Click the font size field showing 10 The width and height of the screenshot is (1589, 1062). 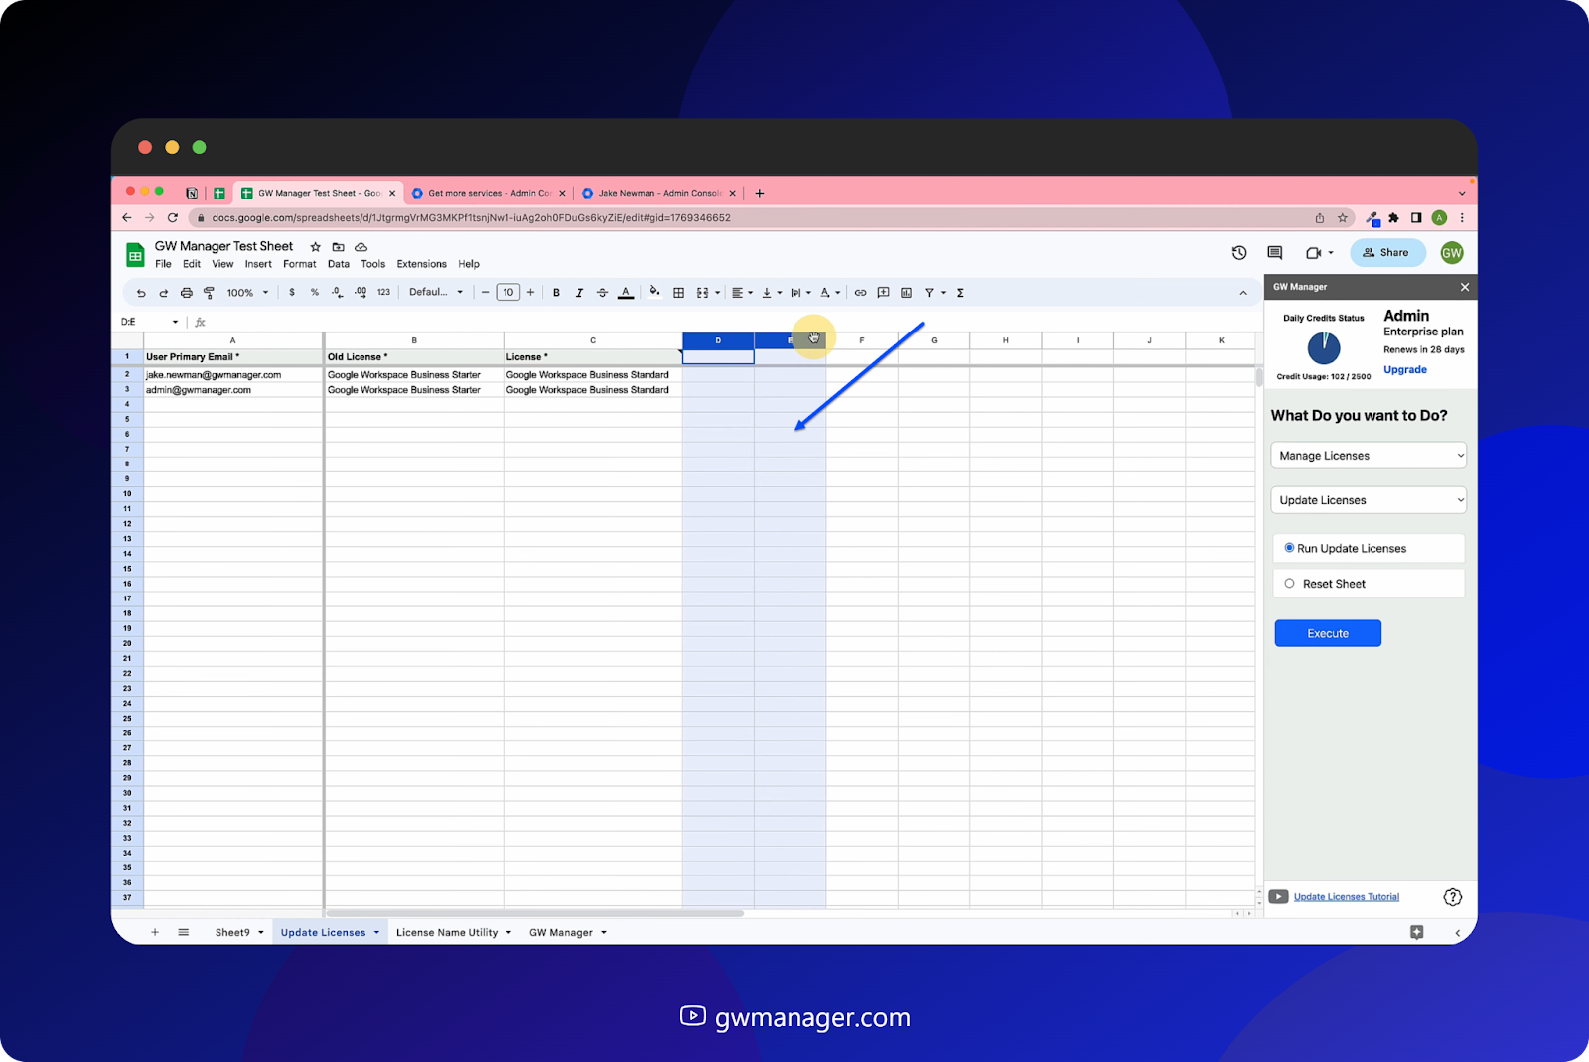point(508,293)
